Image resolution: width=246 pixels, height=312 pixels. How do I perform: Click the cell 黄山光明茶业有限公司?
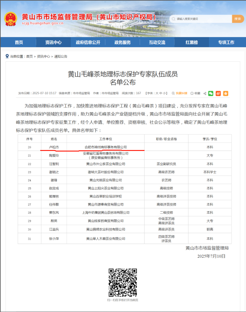click(105, 180)
